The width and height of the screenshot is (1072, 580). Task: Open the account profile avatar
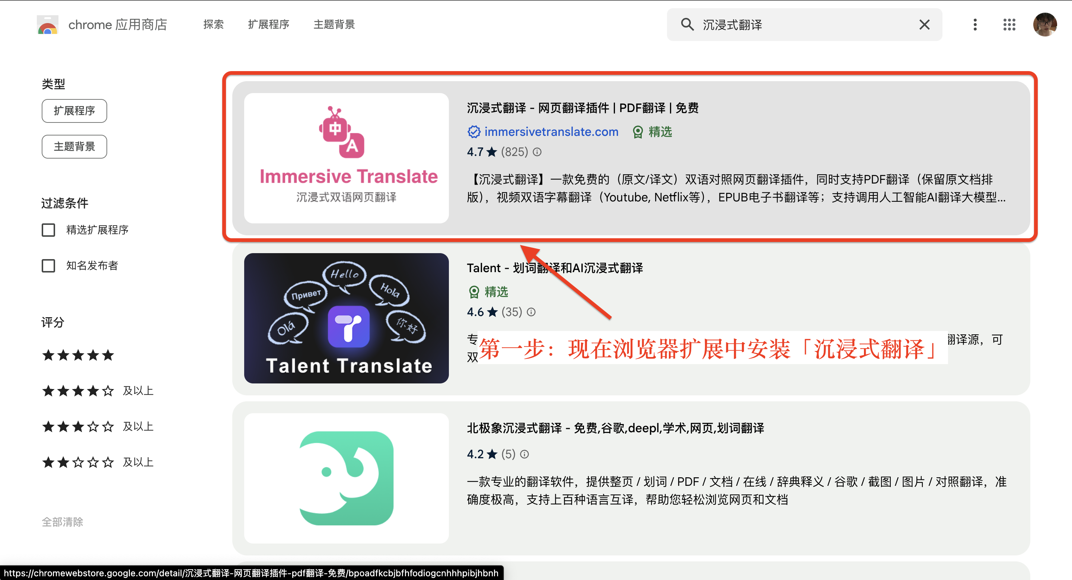click(1044, 25)
